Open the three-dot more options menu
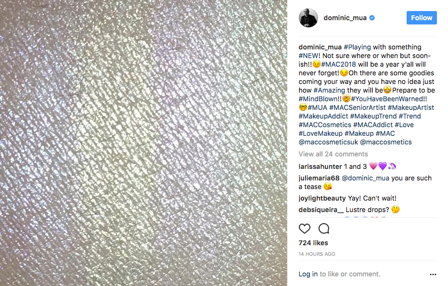 (433, 274)
